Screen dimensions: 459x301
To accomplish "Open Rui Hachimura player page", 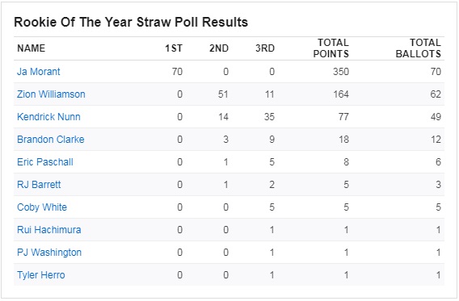I will click(x=48, y=230).
